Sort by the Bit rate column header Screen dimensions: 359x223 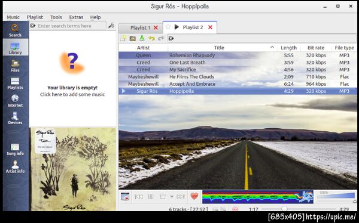click(x=316, y=48)
